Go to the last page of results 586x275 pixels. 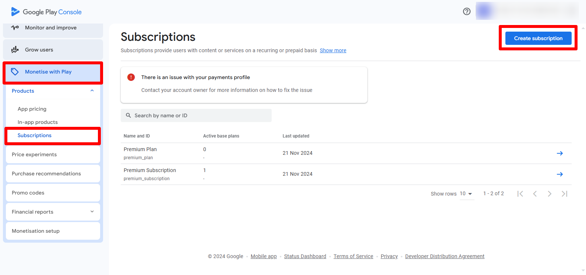click(x=564, y=194)
